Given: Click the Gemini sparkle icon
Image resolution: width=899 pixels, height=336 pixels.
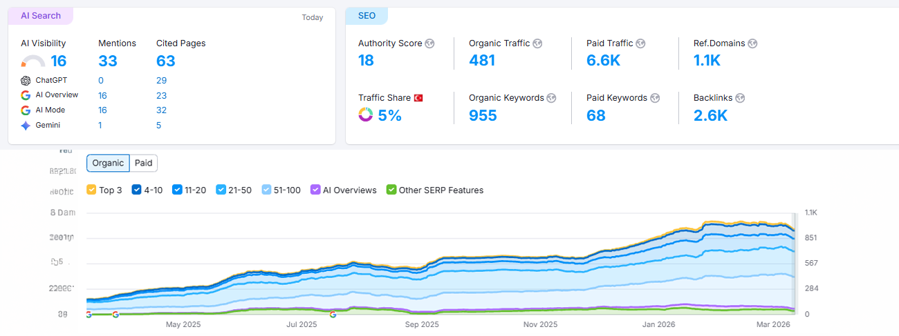Looking at the screenshot, I should pyautogui.click(x=26, y=126).
